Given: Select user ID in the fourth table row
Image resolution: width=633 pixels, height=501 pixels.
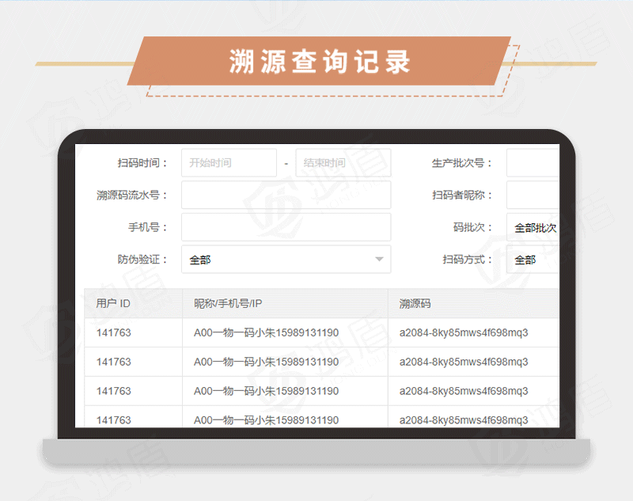Looking at the screenshot, I should click(x=114, y=419).
